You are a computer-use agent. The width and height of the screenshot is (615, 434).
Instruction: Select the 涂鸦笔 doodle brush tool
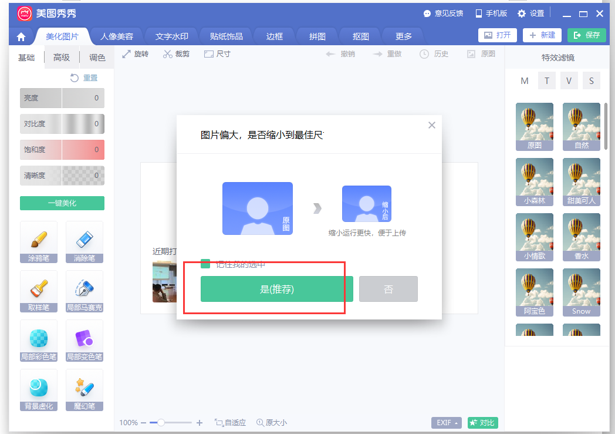click(x=39, y=241)
